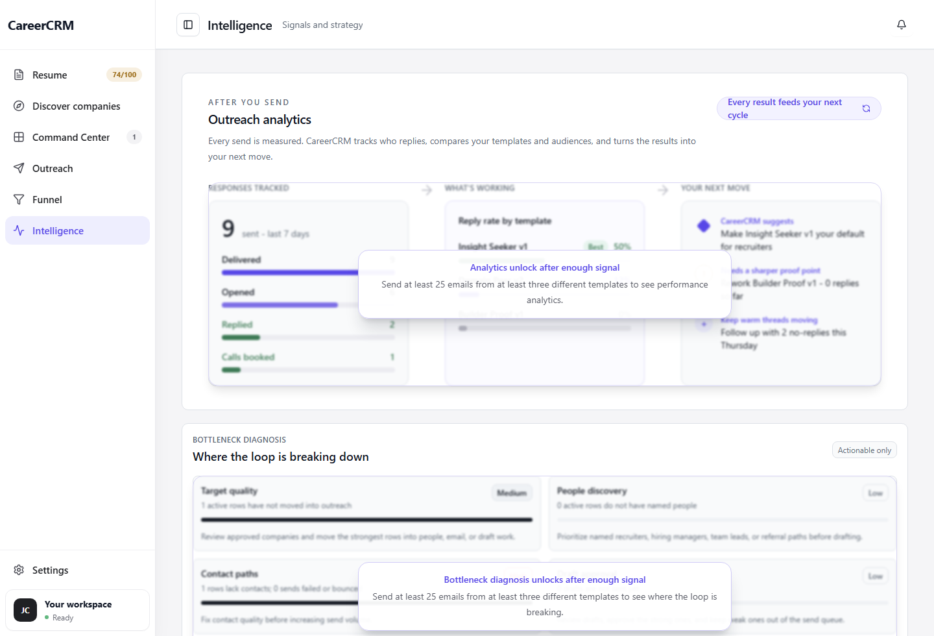The height and width of the screenshot is (636, 934).
Task: Click the Funnel filter icon
Action: click(x=19, y=199)
